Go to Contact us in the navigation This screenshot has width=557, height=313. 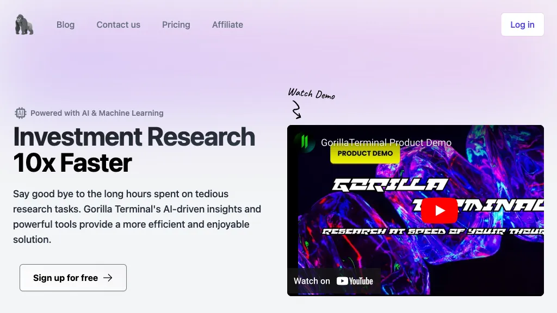tap(118, 25)
